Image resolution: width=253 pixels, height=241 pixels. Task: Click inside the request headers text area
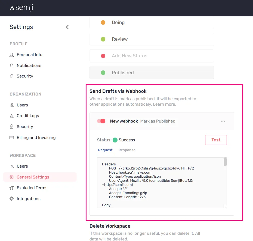tap(162, 183)
